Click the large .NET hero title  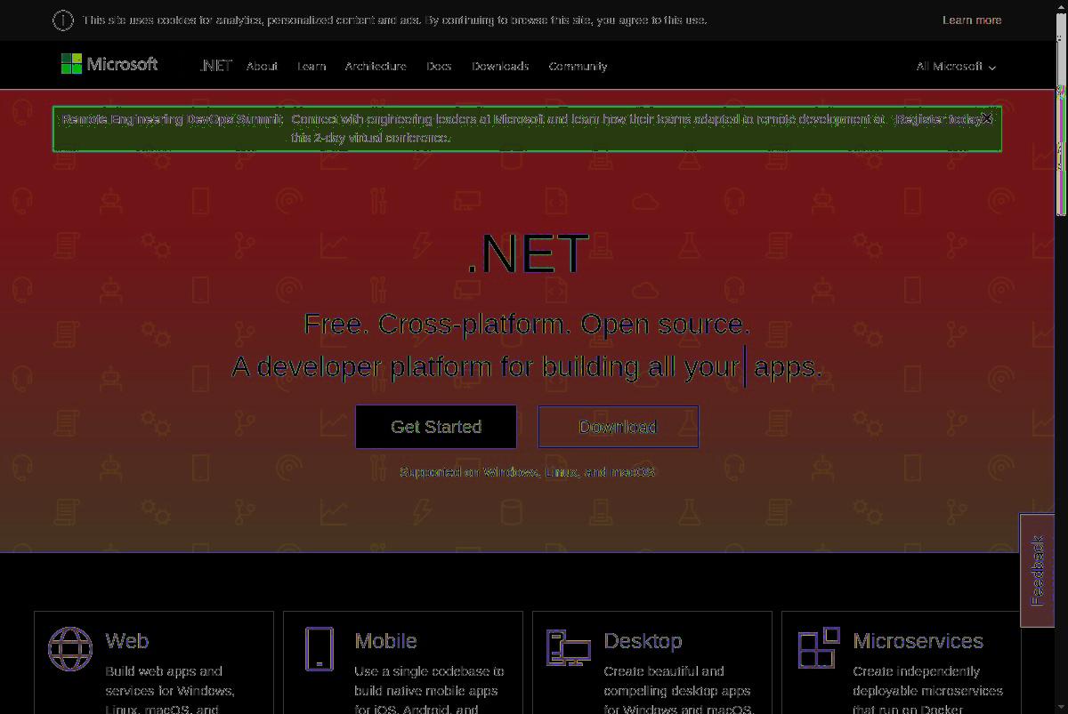(527, 253)
